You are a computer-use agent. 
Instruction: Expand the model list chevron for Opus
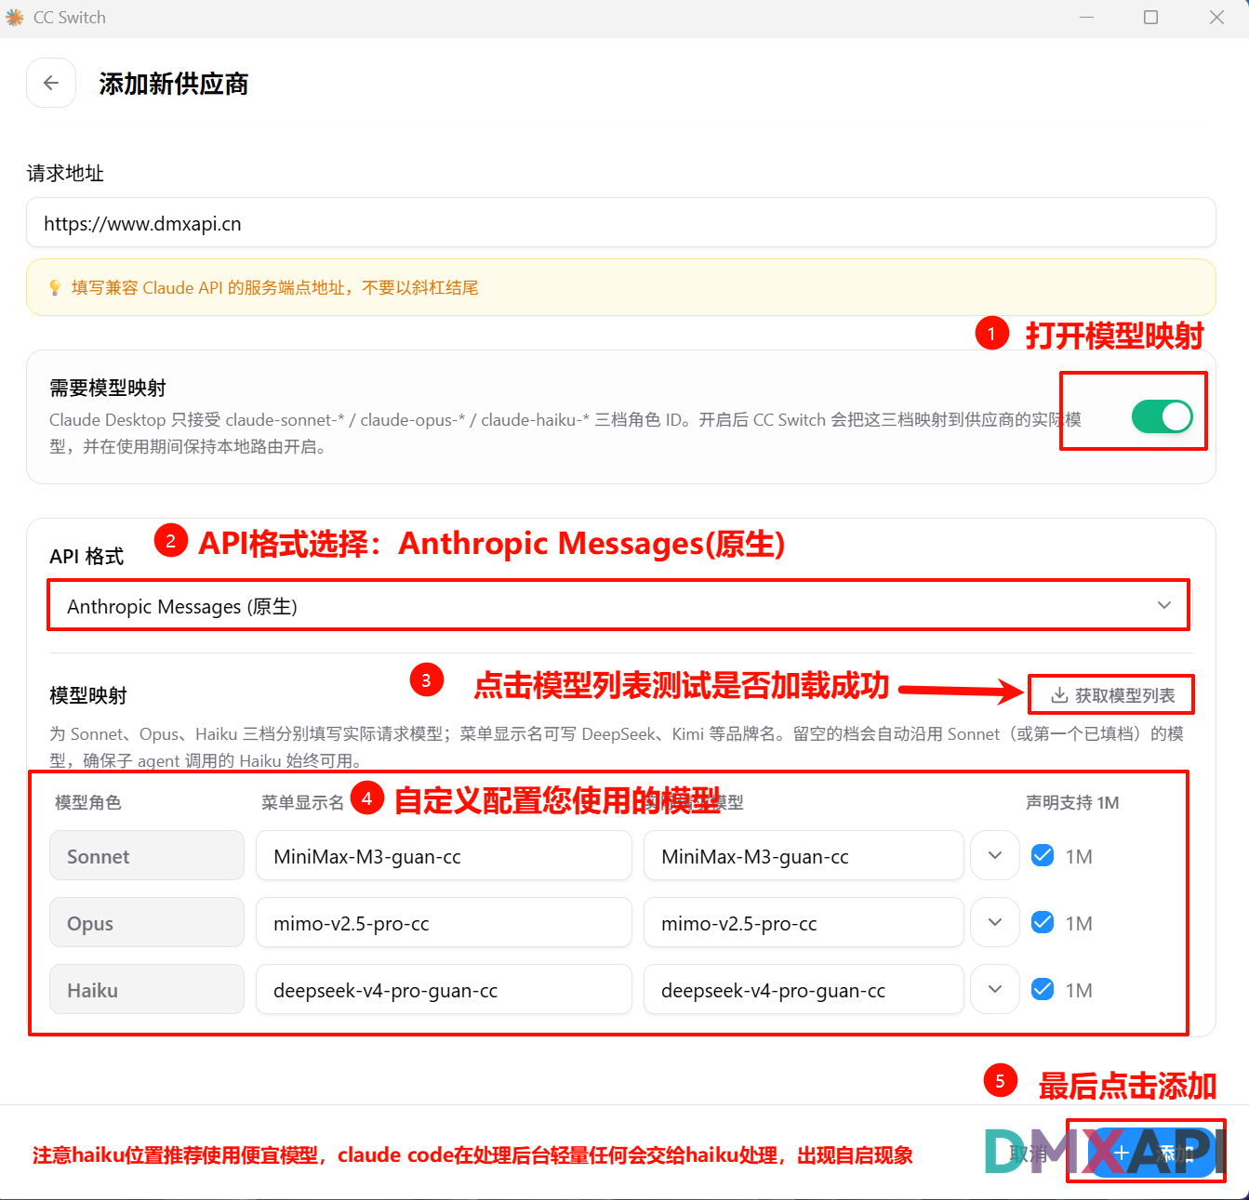click(995, 922)
